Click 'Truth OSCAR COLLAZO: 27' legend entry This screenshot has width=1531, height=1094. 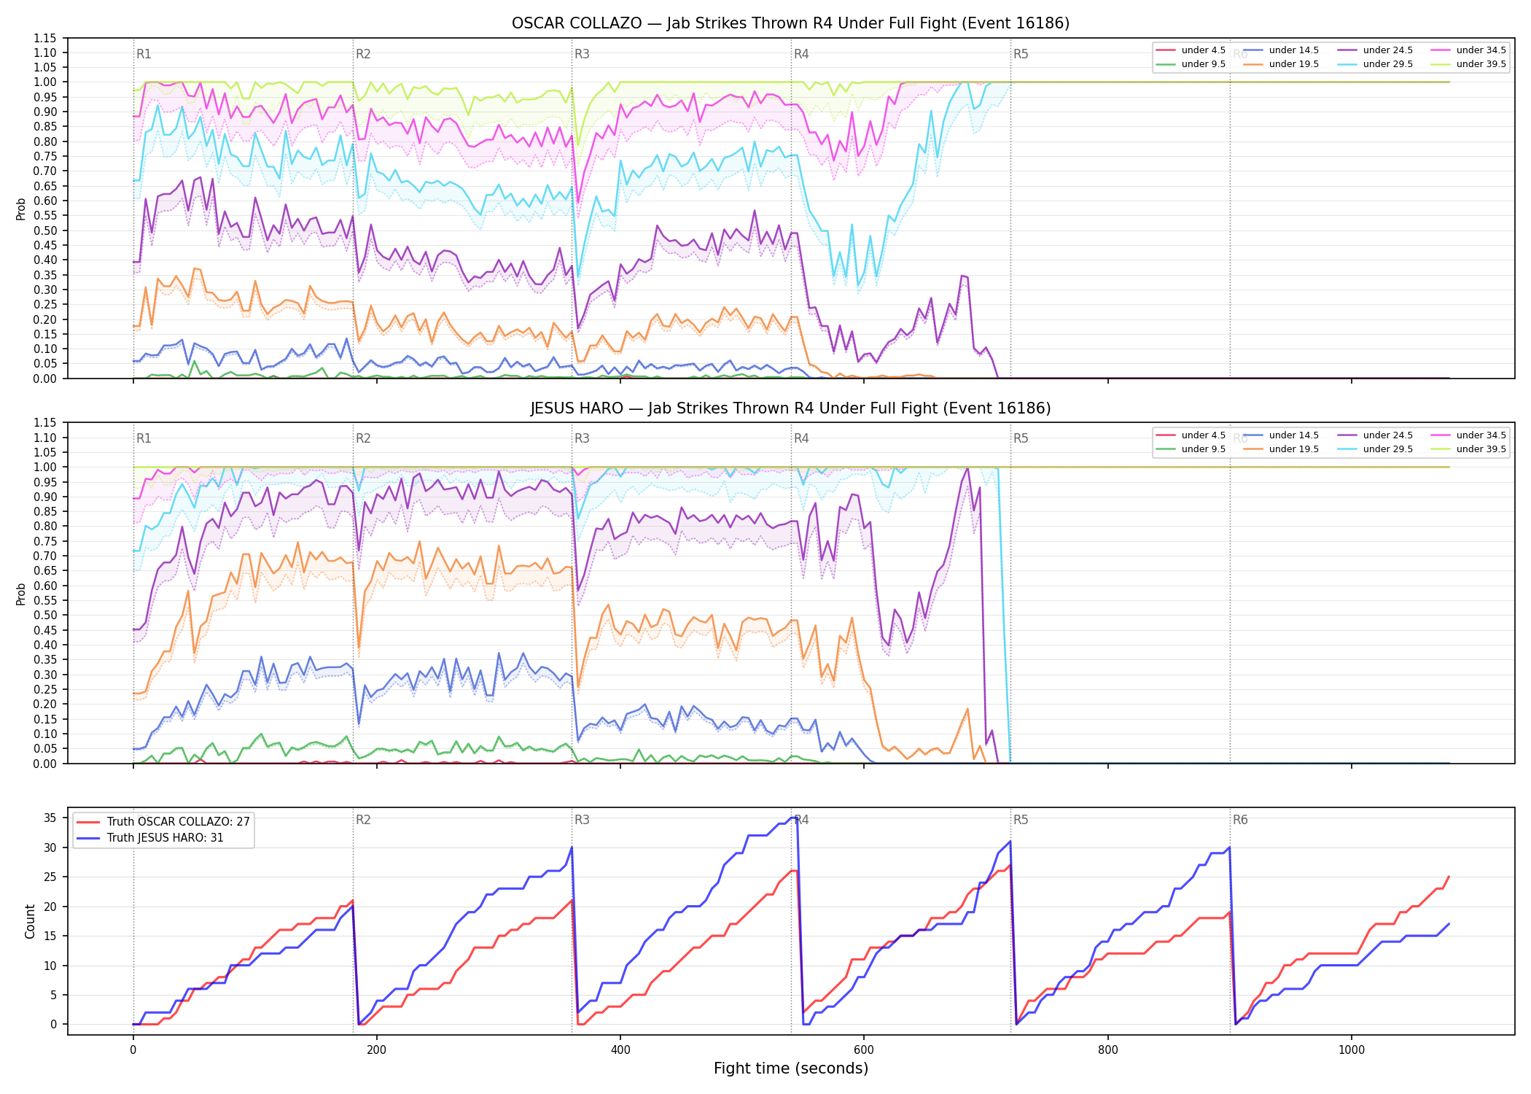point(163,822)
